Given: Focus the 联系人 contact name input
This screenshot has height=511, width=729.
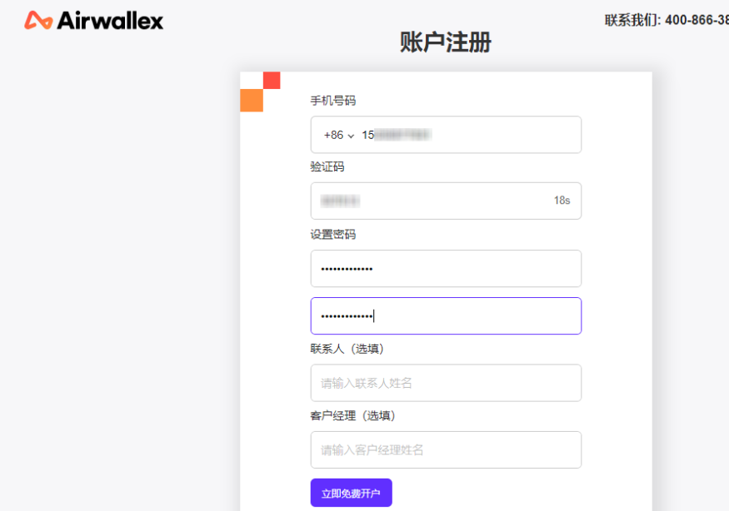Looking at the screenshot, I should coord(446,382).
